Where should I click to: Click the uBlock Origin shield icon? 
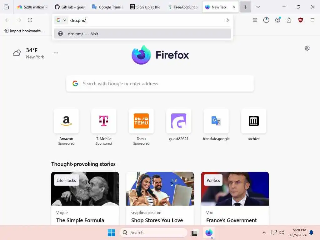point(300,20)
